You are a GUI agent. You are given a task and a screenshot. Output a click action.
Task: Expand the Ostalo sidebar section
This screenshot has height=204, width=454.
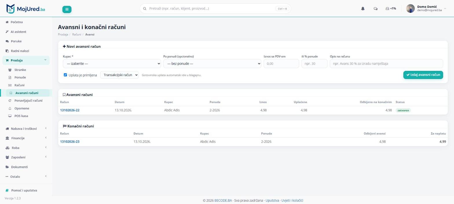click(x=26, y=177)
